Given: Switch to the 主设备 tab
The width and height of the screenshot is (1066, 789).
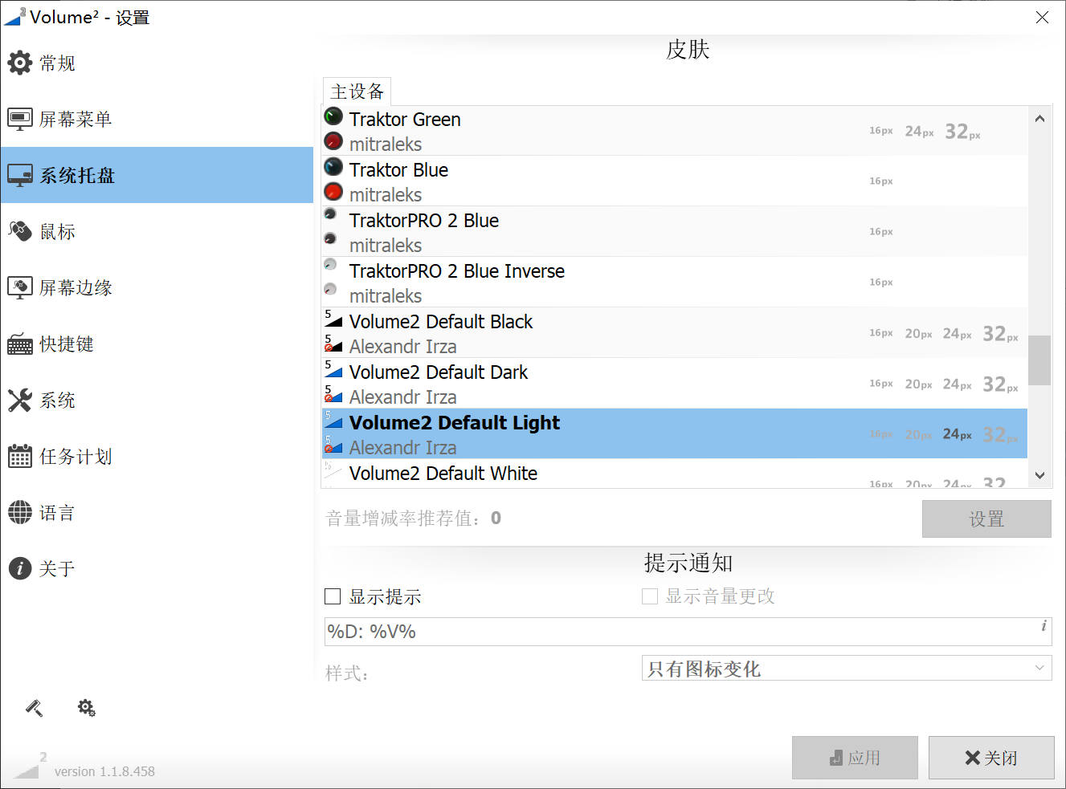Looking at the screenshot, I should 357,92.
